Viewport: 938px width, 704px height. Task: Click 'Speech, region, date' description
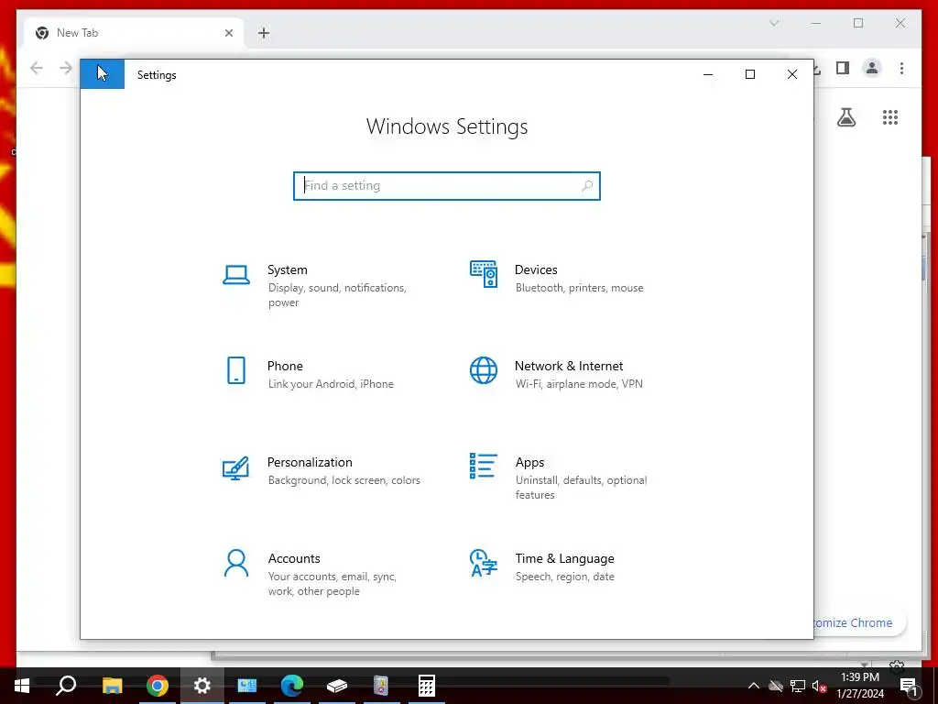point(564,577)
